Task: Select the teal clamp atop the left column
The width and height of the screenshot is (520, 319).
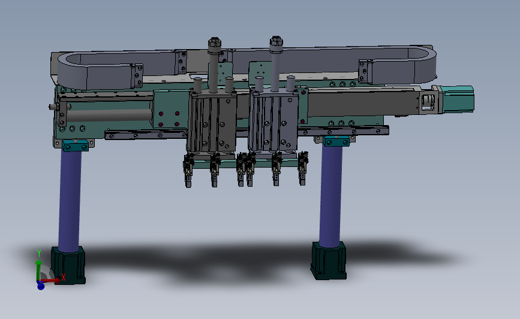Action: [x=76, y=145]
